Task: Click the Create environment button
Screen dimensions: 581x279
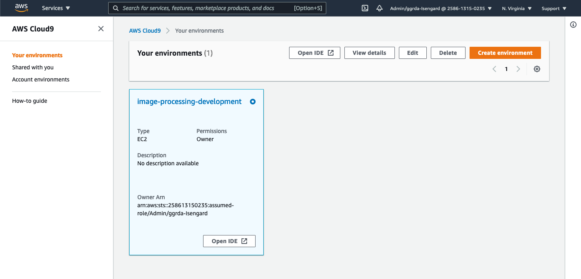Action: click(x=505, y=53)
